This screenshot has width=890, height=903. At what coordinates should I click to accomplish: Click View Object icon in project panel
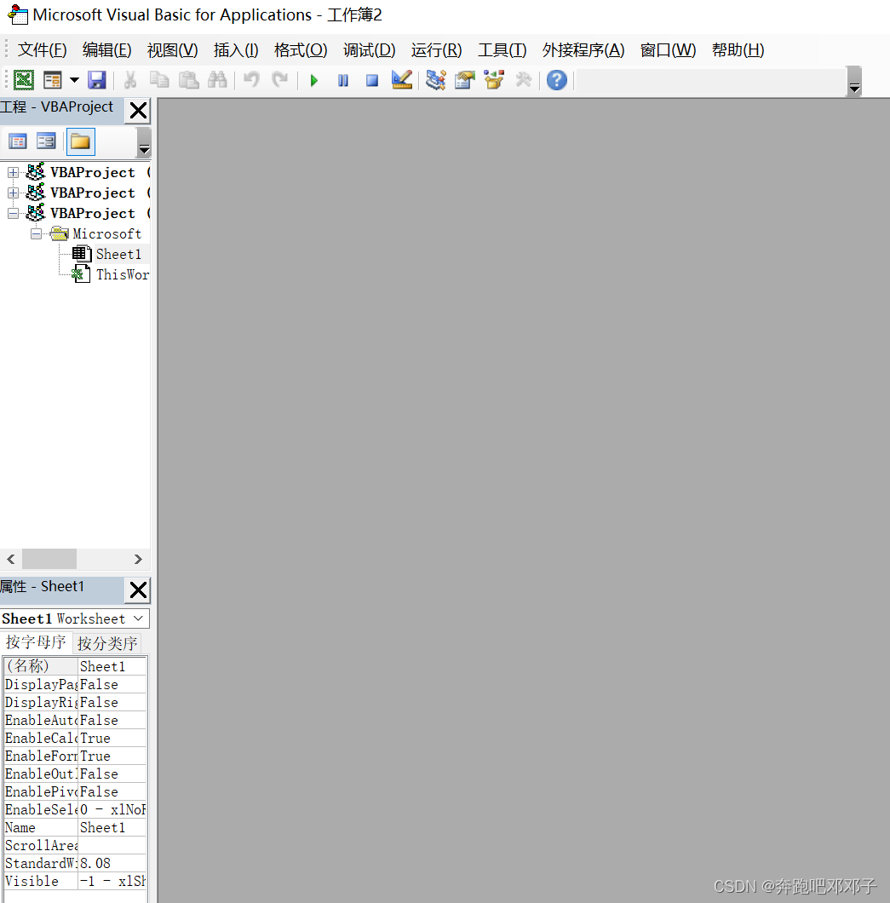tap(46, 141)
